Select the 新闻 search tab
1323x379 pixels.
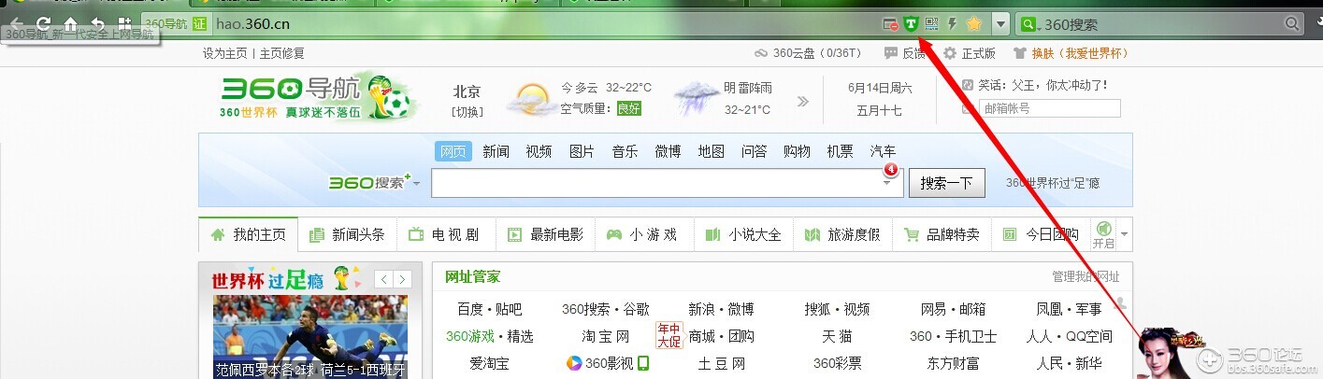[496, 151]
